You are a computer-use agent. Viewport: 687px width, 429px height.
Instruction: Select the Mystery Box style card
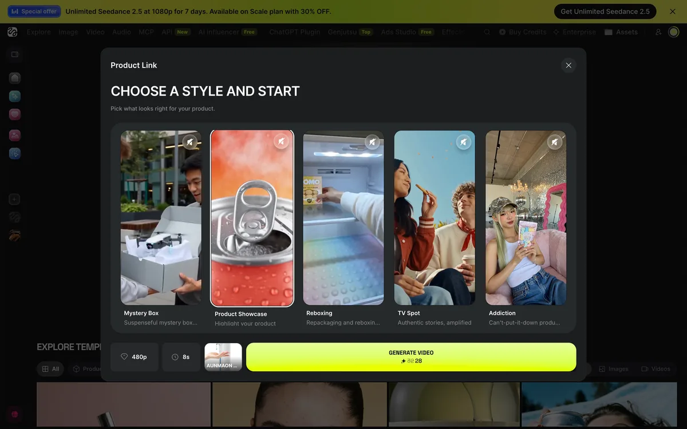click(x=161, y=229)
